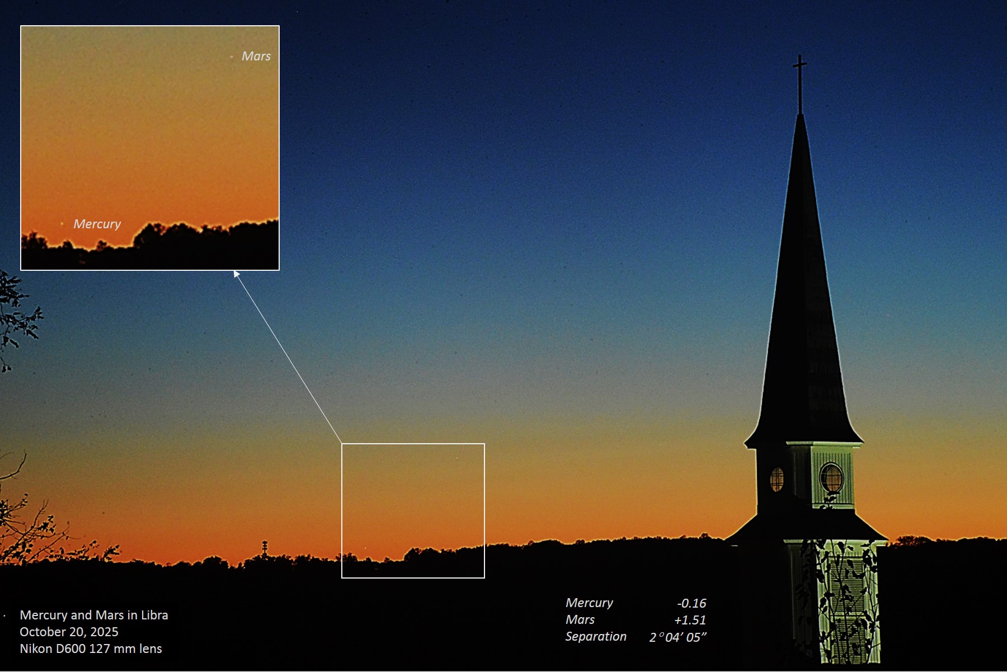Image resolution: width=1007 pixels, height=672 pixels.
Task: Click Mars's magnitude value +1.51
Action: (690, 620)
